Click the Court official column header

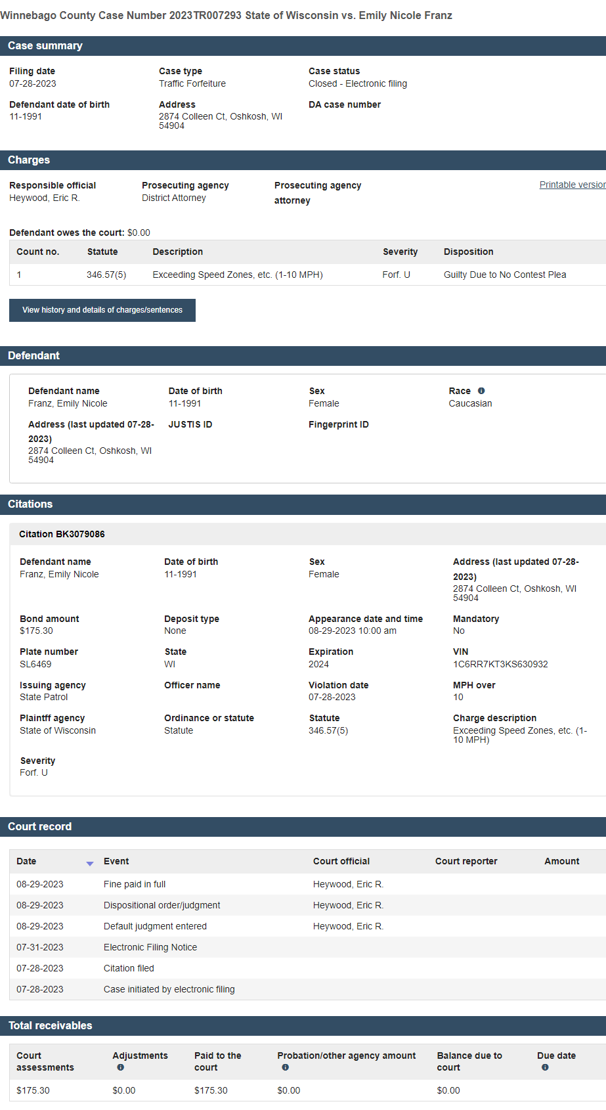click(341, 861)
